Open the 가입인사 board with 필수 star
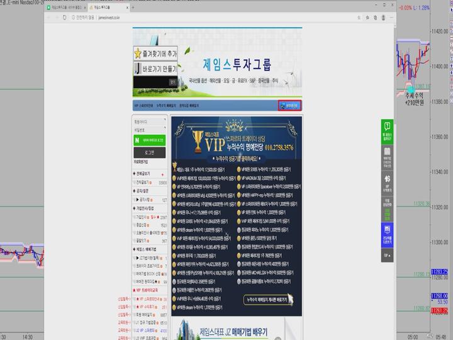Viewport: 453px width, 340px height. [x=150, y=217]
